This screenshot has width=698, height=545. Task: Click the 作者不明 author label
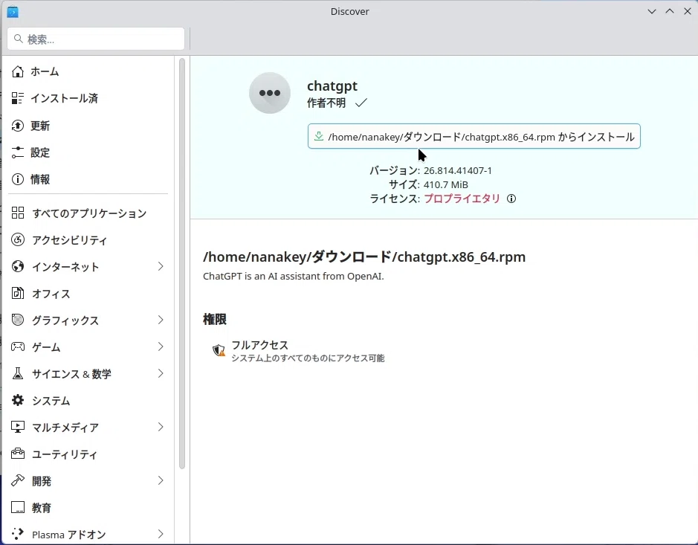326,103
